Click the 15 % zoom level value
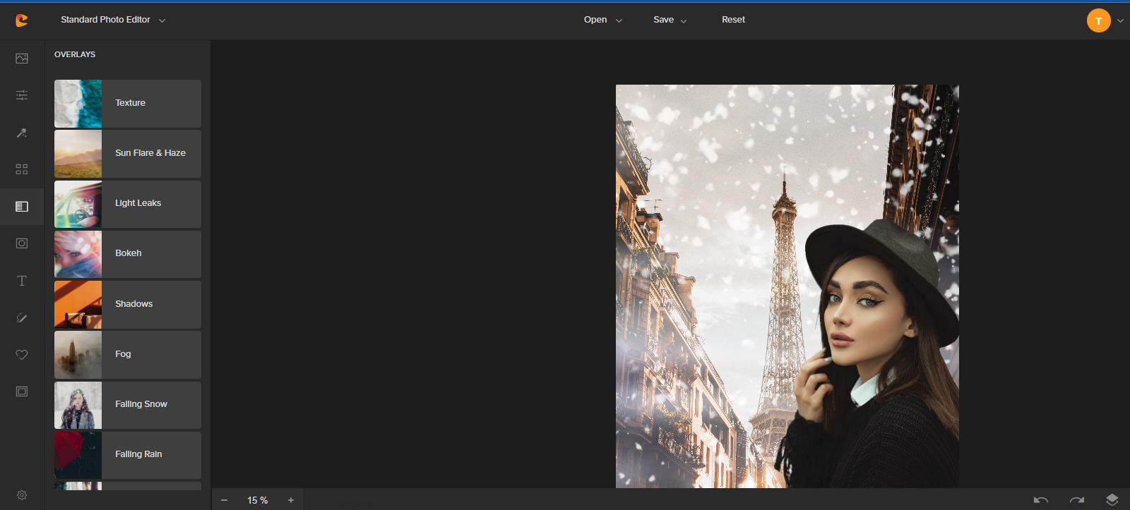Screen dimensions: 1130x510 point(257,500)
